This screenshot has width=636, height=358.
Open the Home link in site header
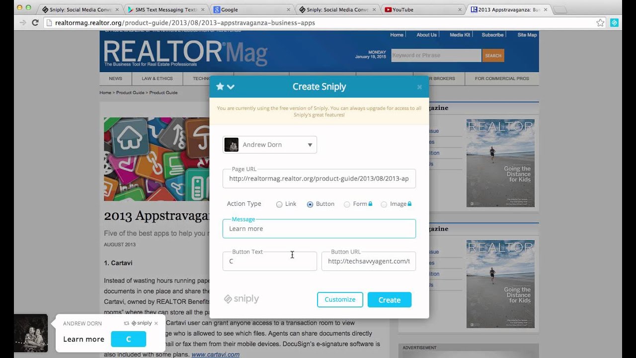pos(397,35)
